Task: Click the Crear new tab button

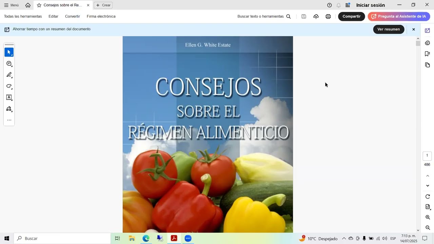Action: pos(103,5)
